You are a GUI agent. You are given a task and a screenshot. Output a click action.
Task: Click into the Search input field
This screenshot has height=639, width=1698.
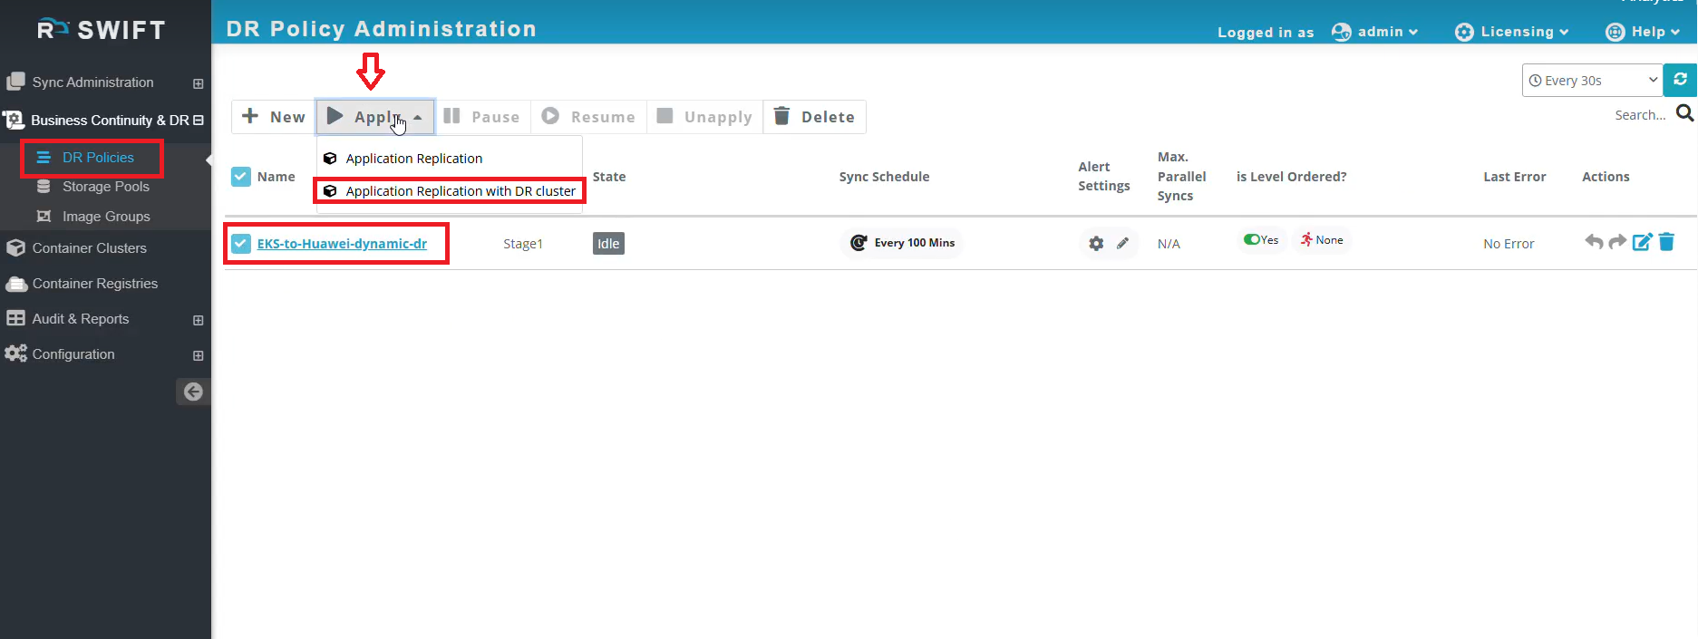1639,115
